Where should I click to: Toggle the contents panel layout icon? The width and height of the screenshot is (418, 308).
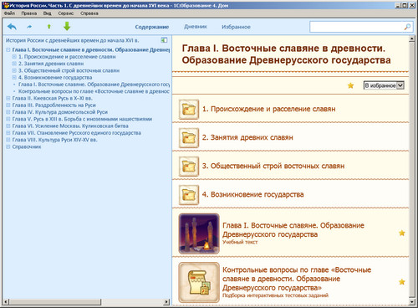tap(164, 40)
